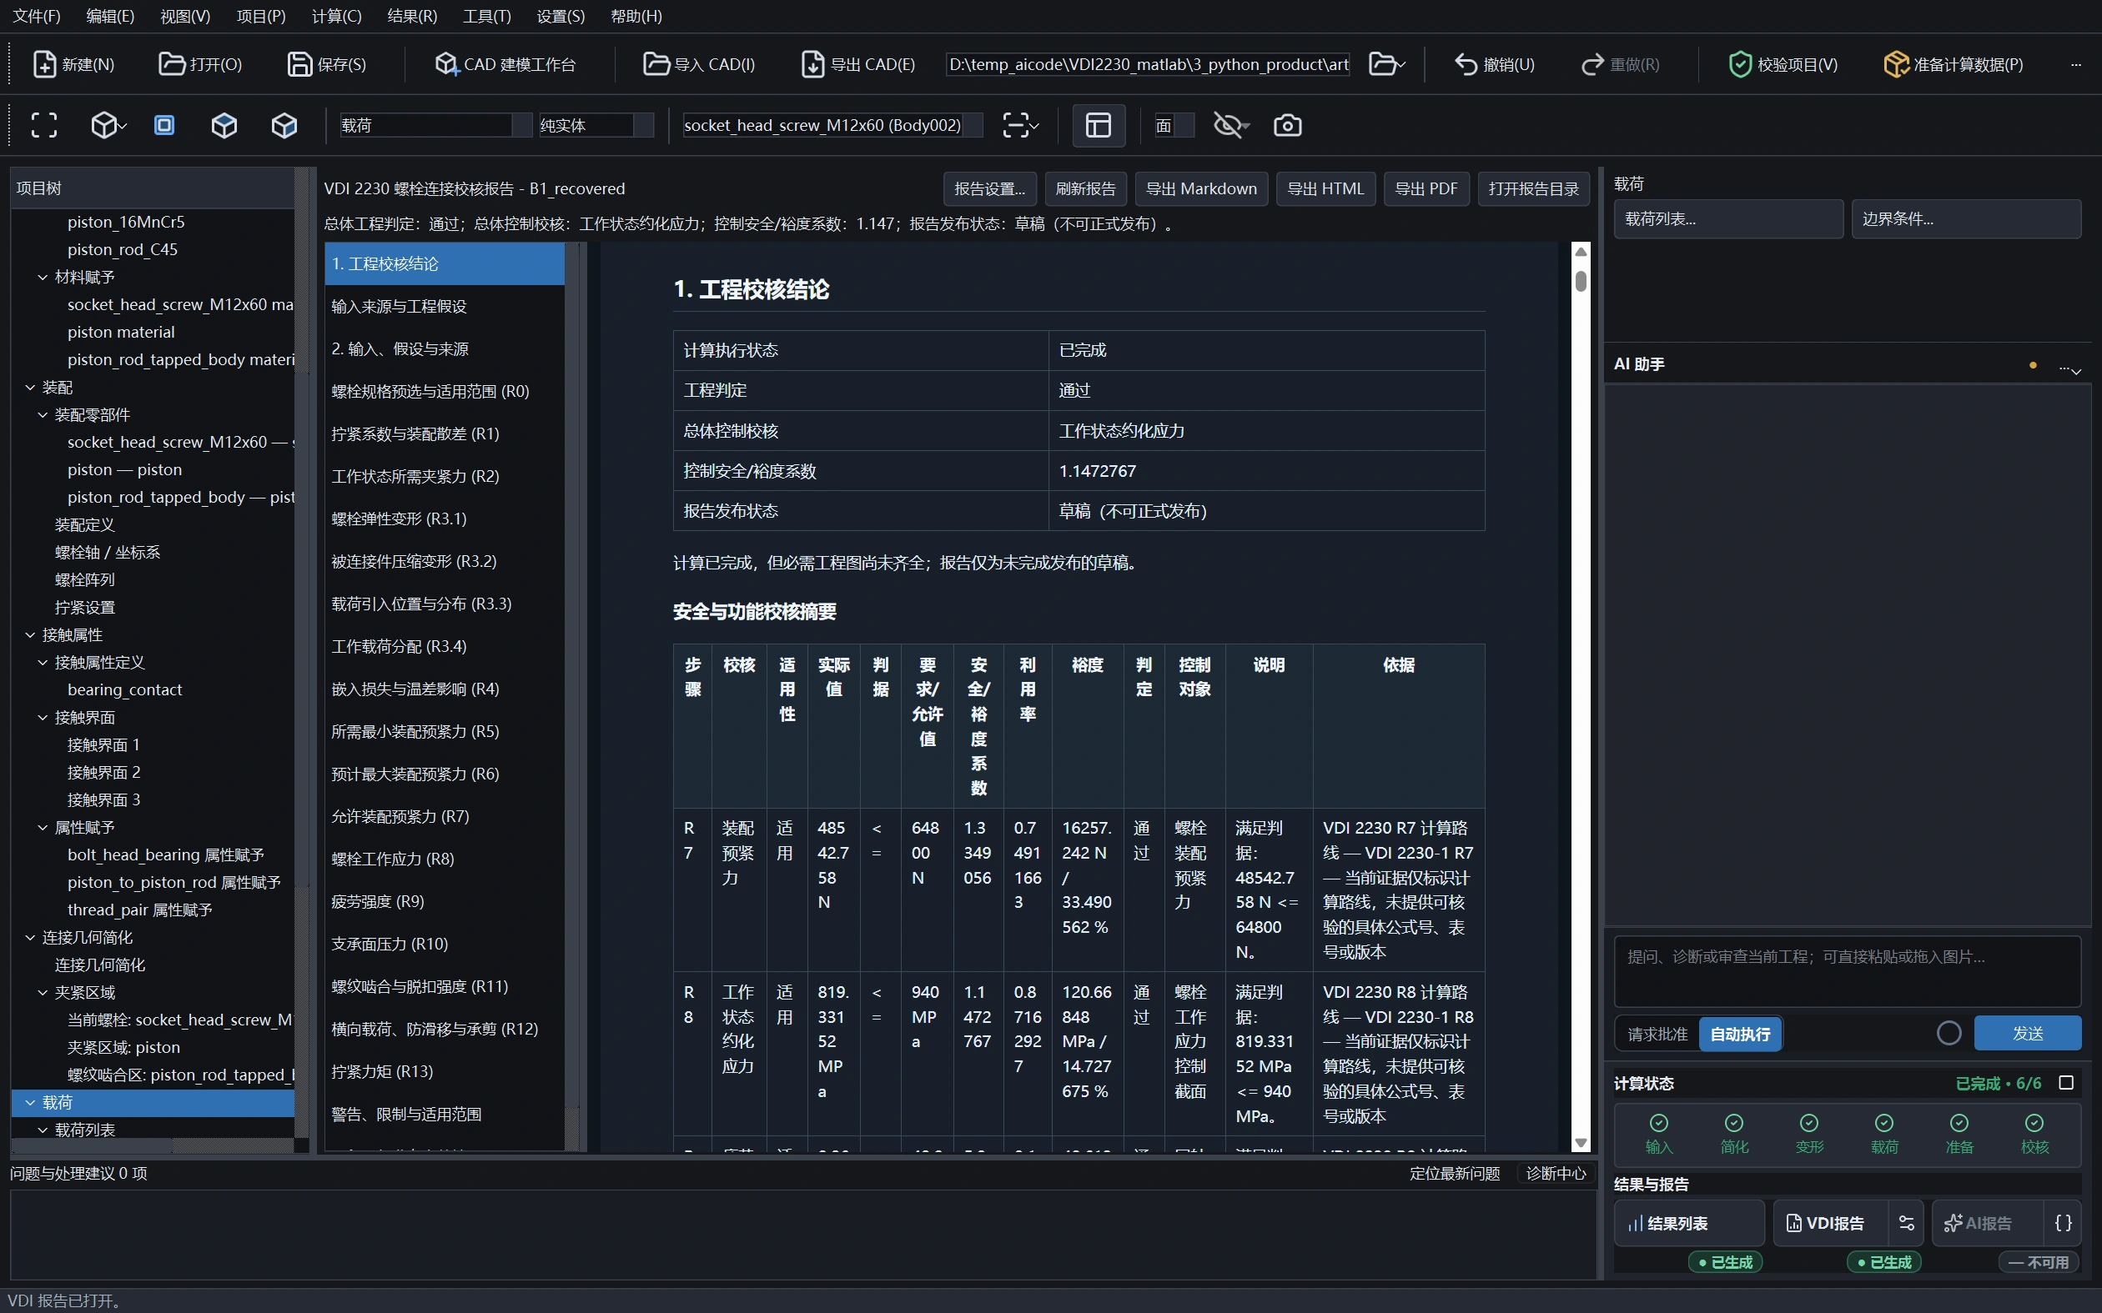Viewport: 2102px width, 1313px height.
Task: Click the camera screenshot icon
Action: 1287,125
